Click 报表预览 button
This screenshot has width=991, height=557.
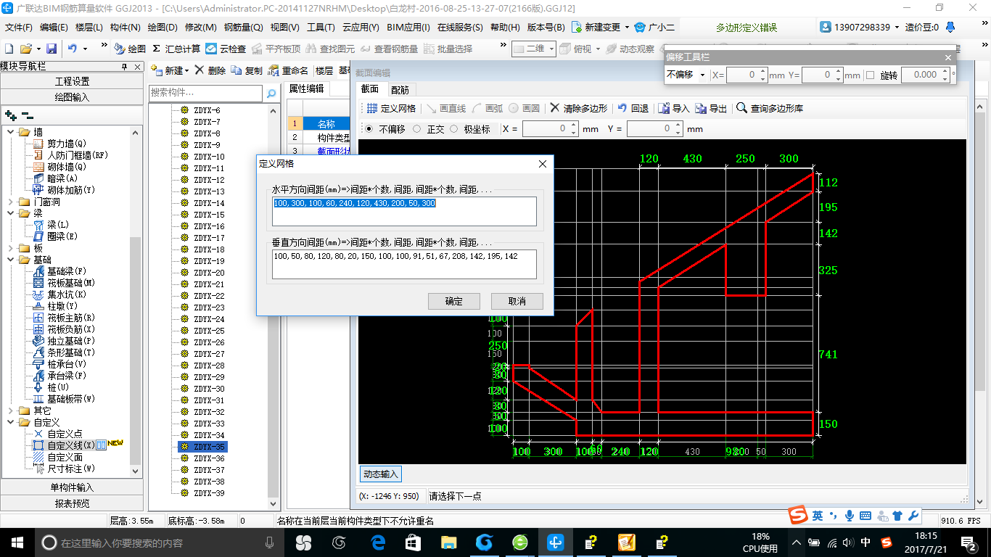pyautogui.click(x=72, y=503)
